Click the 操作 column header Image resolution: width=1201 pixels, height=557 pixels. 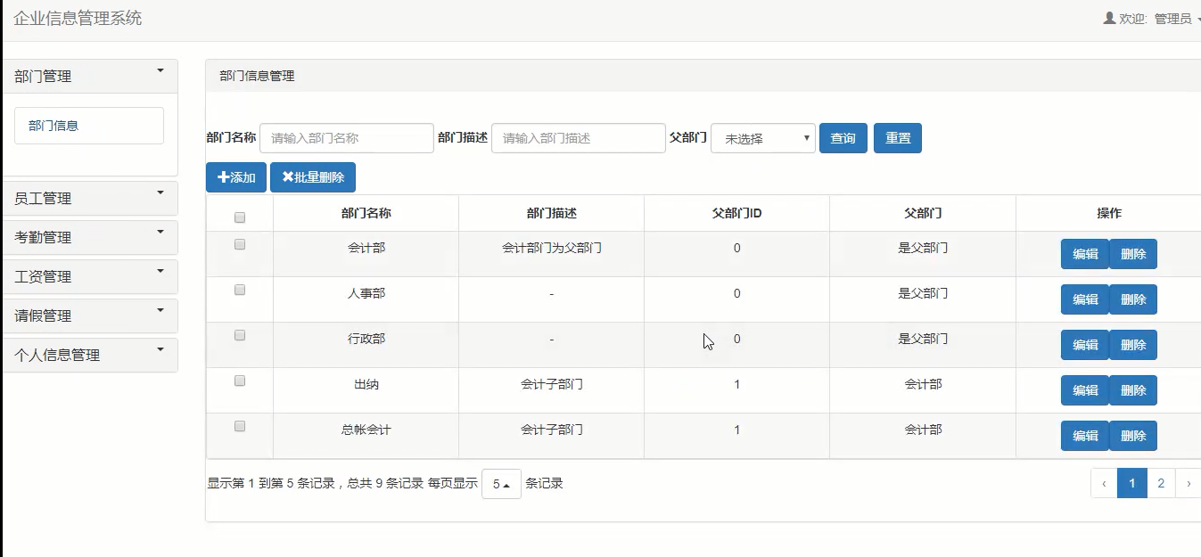point(1108,214)
